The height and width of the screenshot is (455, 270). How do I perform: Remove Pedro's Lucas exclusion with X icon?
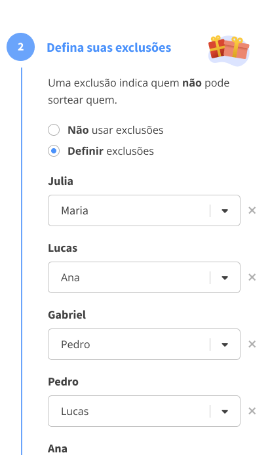(x=252, y=411)
